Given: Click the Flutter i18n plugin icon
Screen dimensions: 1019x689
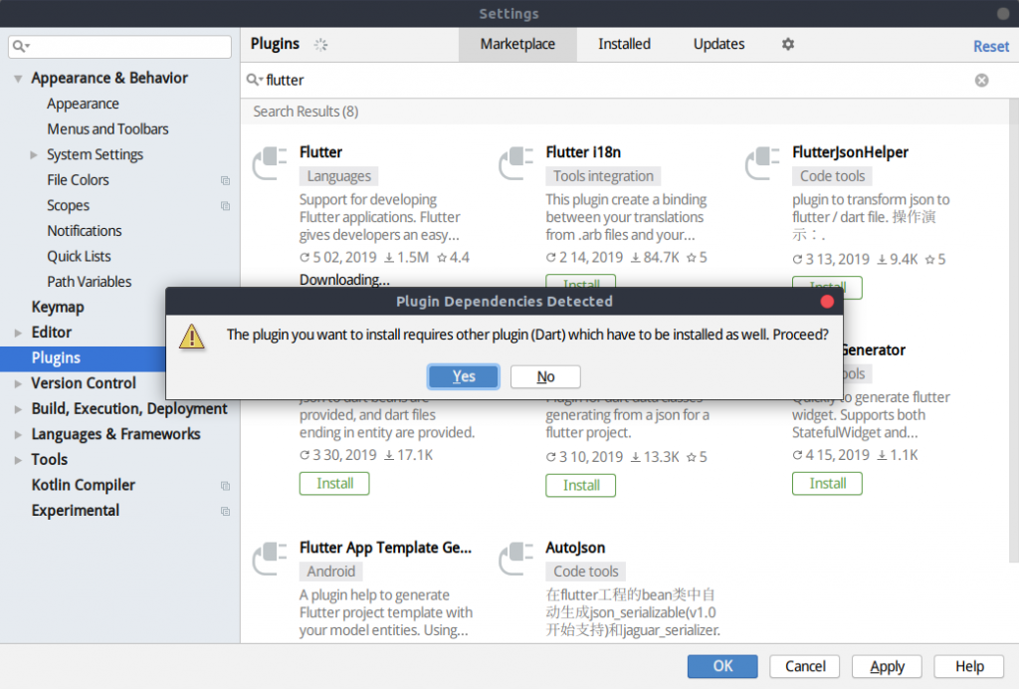Looking at the screenshot, I should click(516, 163).
